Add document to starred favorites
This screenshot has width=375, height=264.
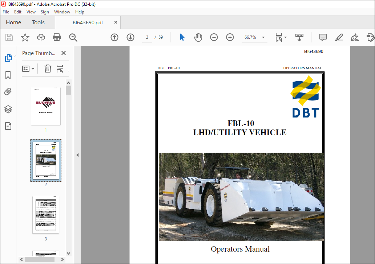point(25,37)
